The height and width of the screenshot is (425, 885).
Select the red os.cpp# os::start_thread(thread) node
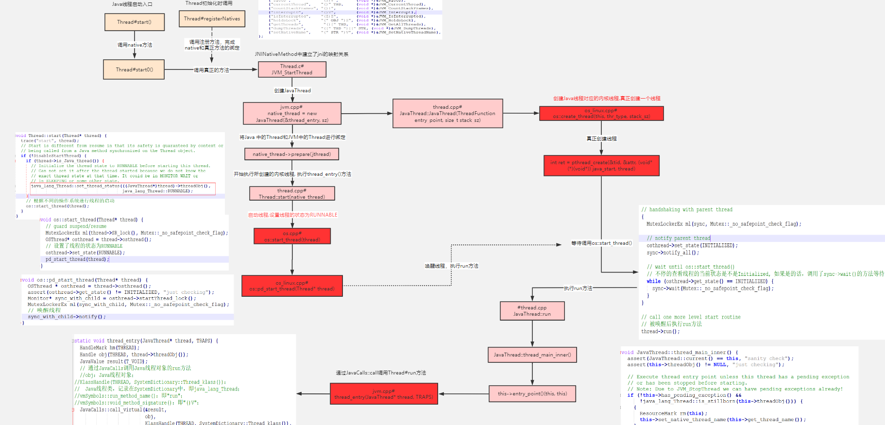pyautogui.click(x=292, y=236)
